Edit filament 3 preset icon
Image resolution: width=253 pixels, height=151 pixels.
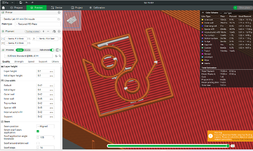coord(29,43)
